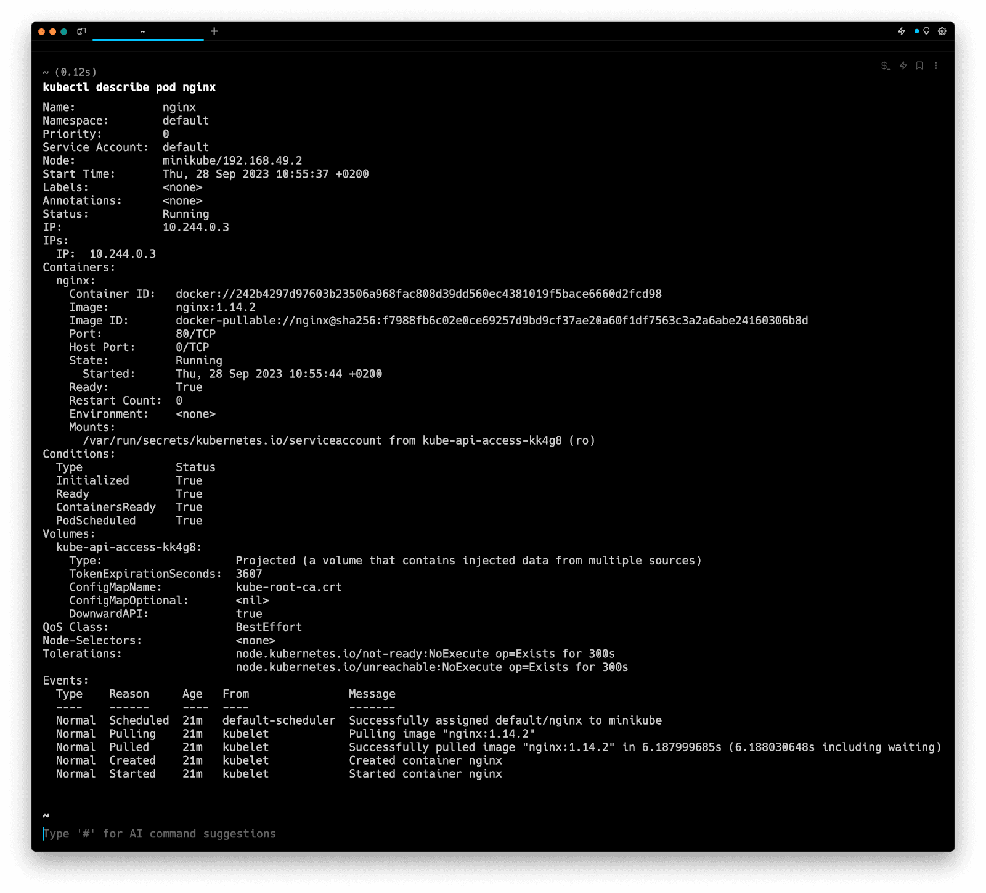Bookmark the kubectl describe pod block

pyautogui.click(x=919, y=66)
